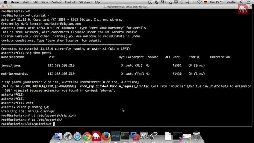Click host 192.168.100.219

pyautogui.click(x=61, y=66)
